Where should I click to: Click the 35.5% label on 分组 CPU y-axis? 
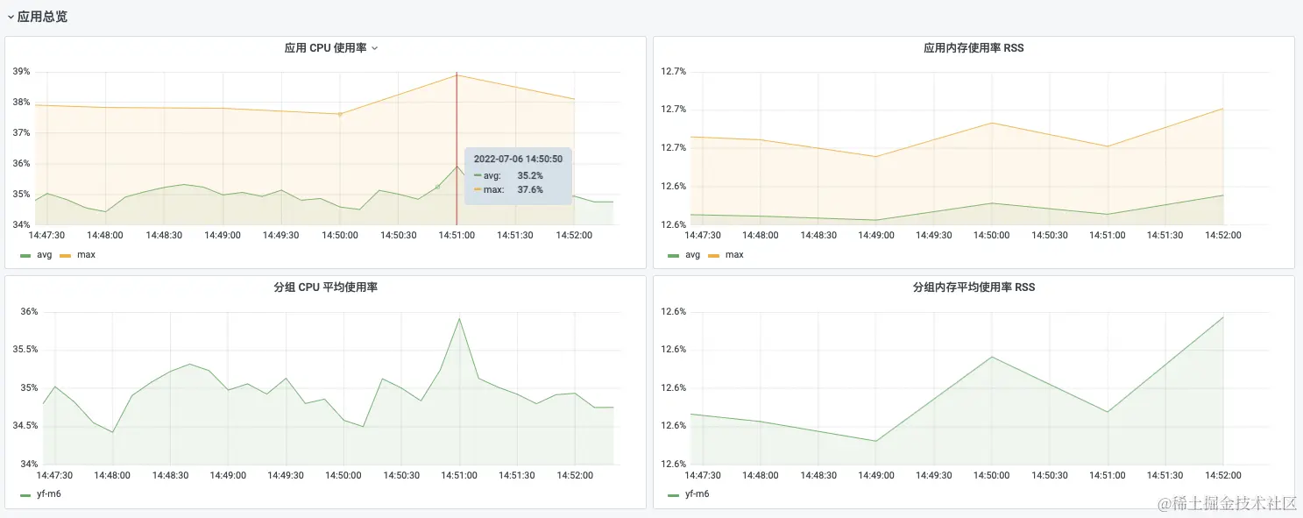(x=24, y=350)
